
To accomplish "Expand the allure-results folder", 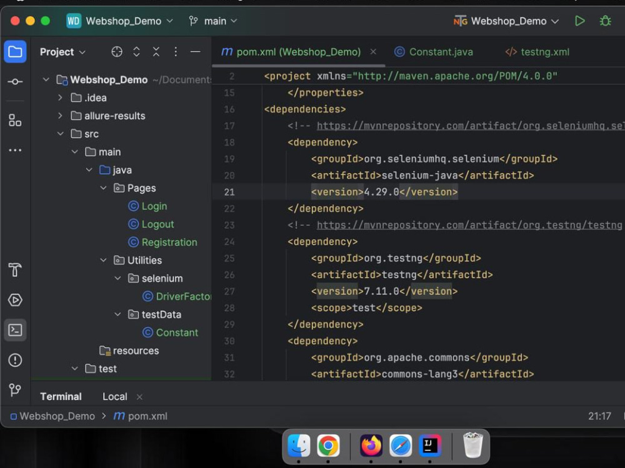I will tap(60, 116).
